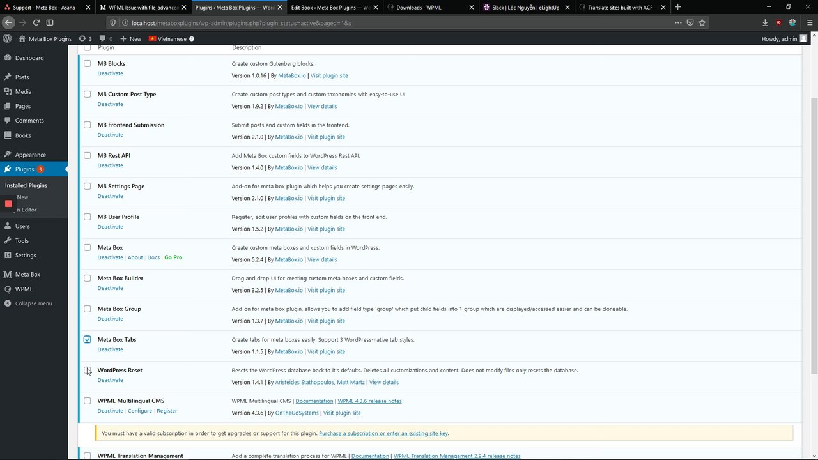Open WPML 4.3.6 release notes link
This screenshot has width=818, height=460.
tap(369, 401)
